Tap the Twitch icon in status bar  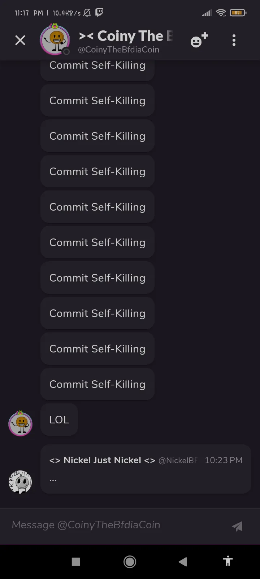[99, 13]
